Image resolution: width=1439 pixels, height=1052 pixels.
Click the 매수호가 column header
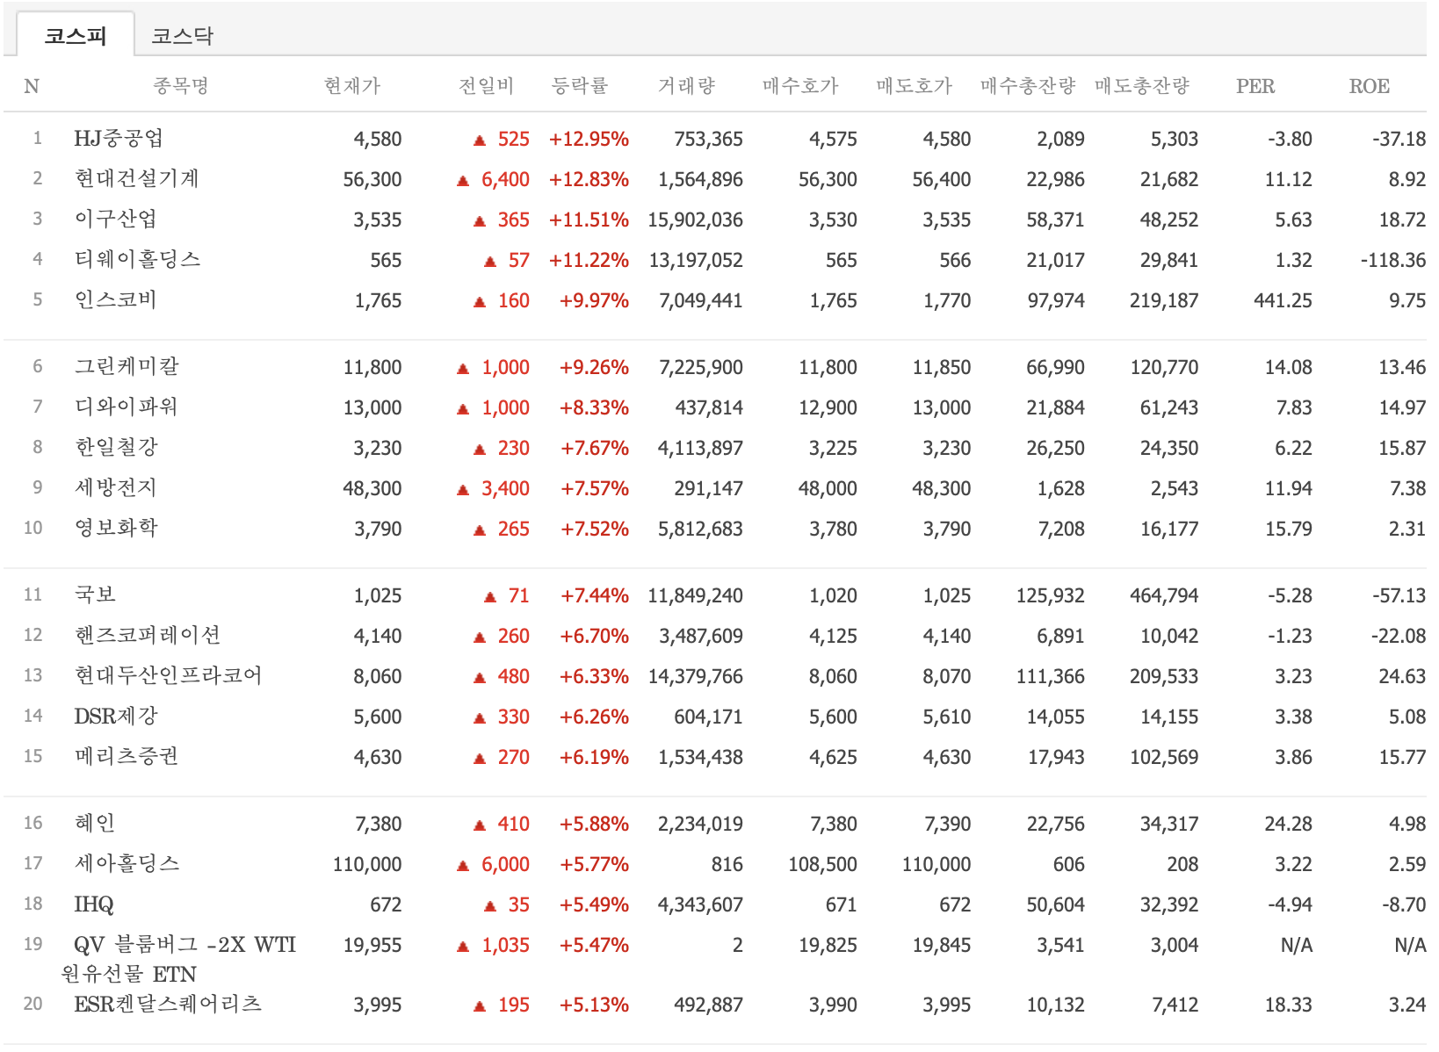[x=800, y=85]
